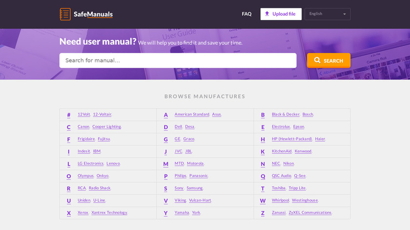Open the letter T manufacturers list
Screen dimensions: 410x230
(263, 189)
